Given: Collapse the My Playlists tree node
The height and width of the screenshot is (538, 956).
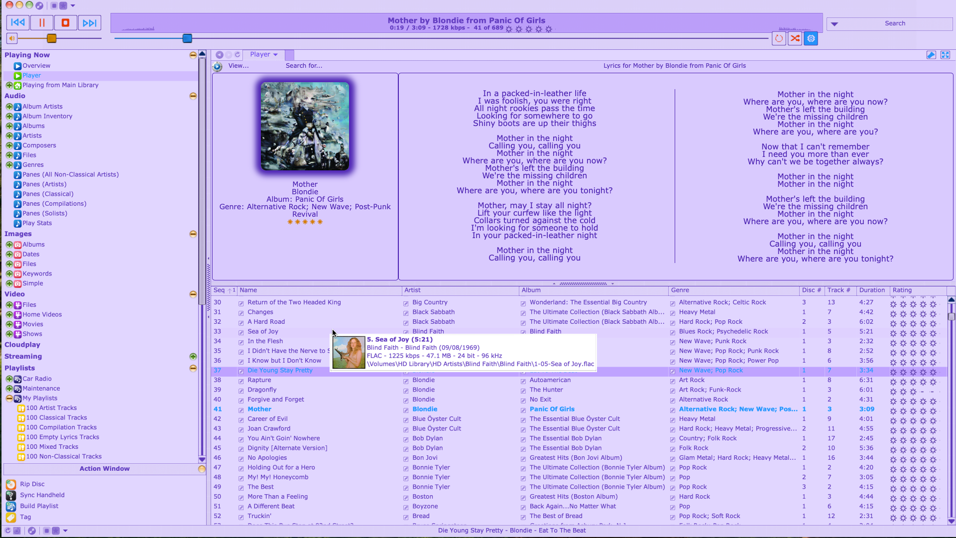Looking at the screenshot, I should pos(9,399).
